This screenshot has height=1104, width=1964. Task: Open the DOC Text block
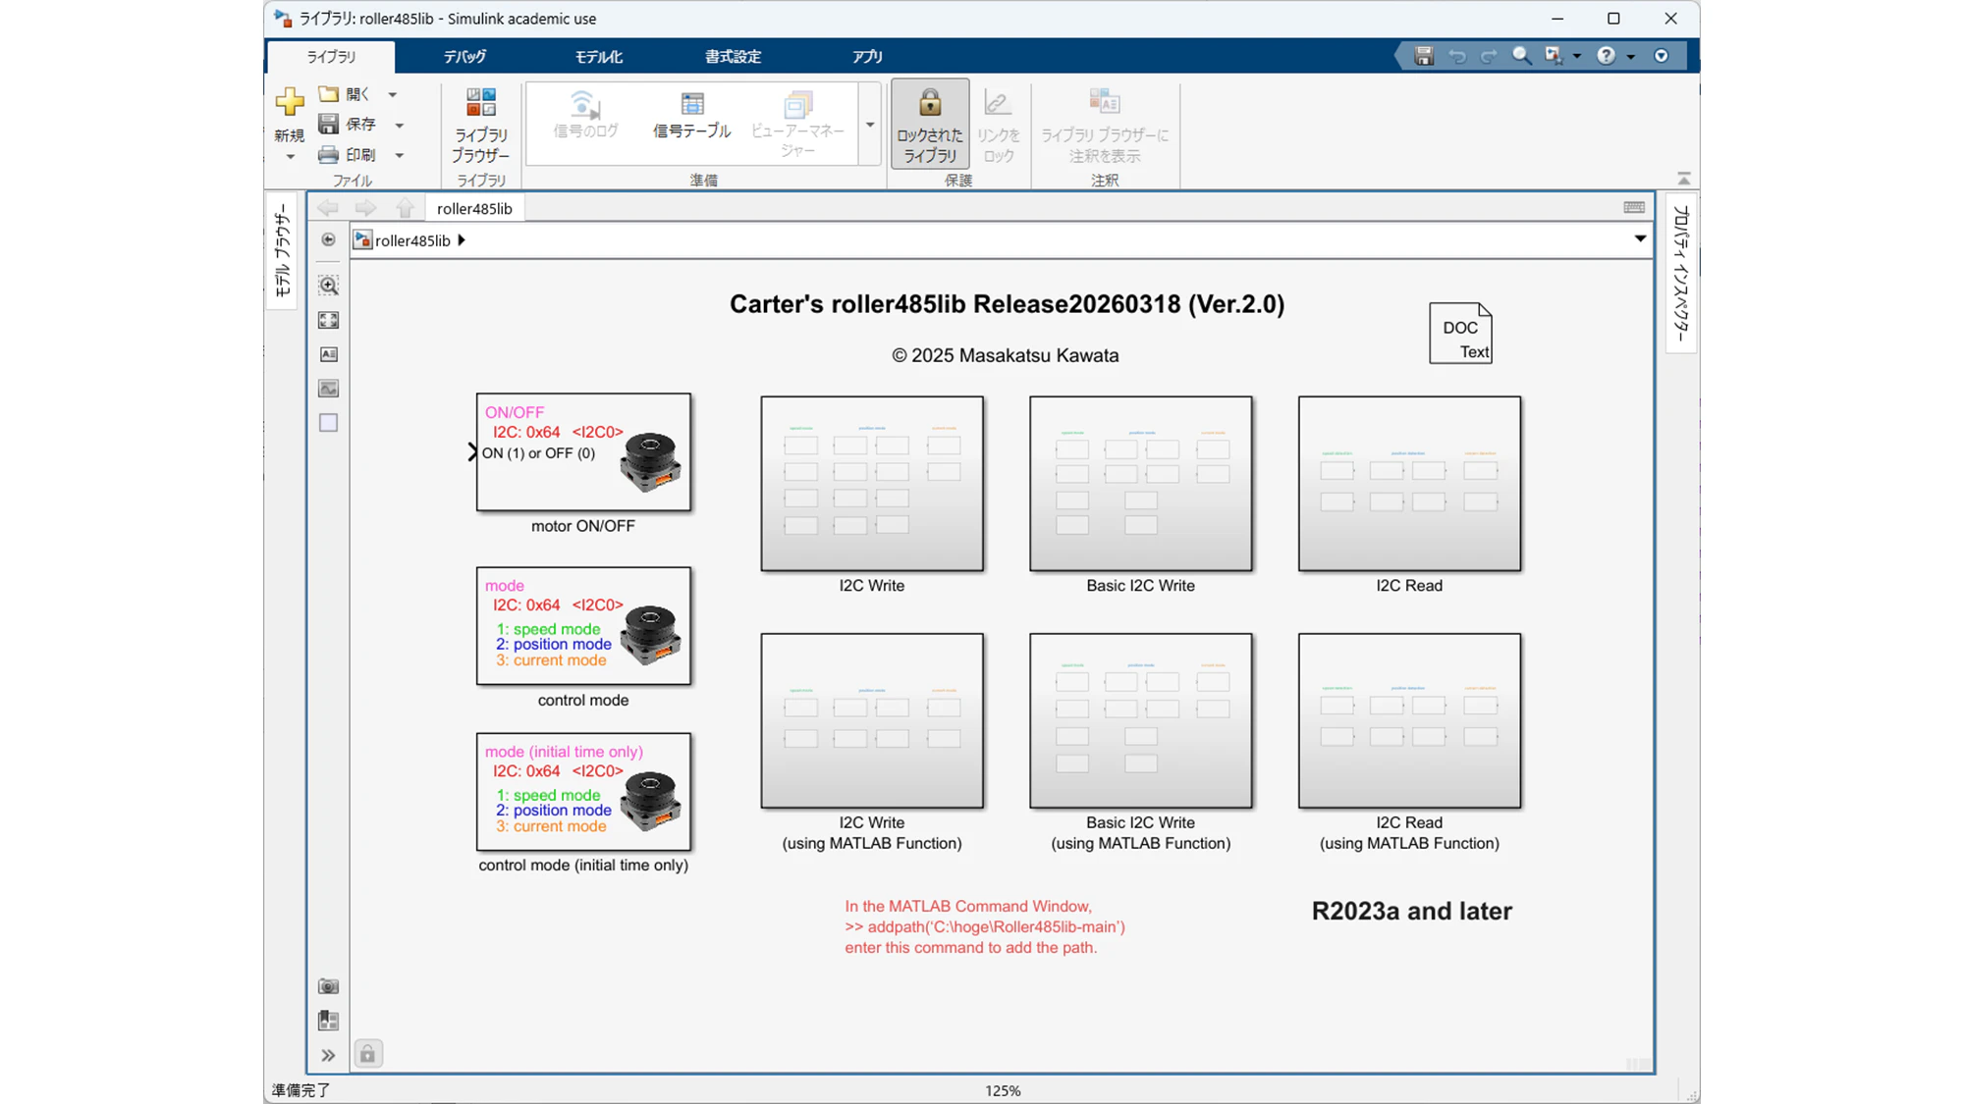click(x=1460, y=334)
